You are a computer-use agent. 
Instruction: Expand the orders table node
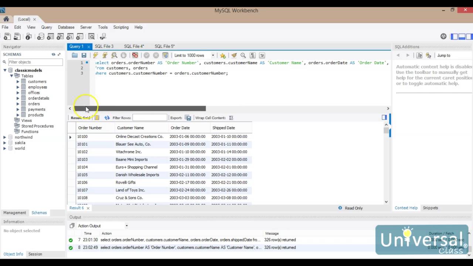(18, 104)
